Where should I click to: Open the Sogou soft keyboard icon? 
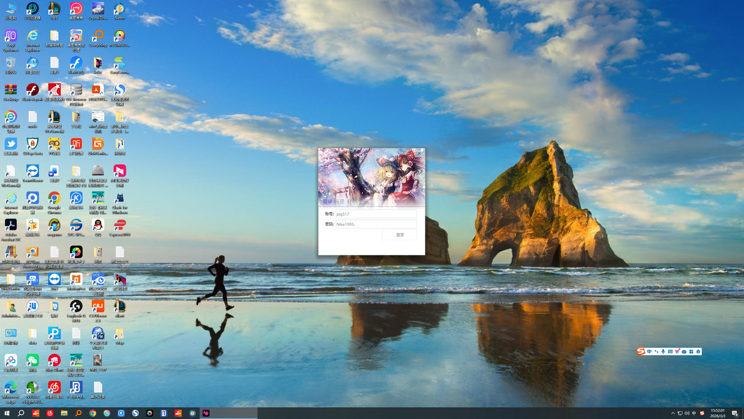click(x=670, y=351)
